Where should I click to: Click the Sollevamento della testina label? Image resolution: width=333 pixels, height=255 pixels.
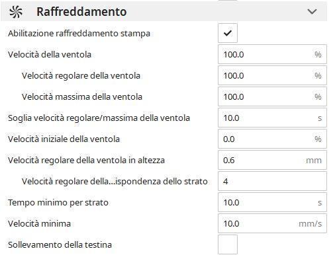(60, 244)
